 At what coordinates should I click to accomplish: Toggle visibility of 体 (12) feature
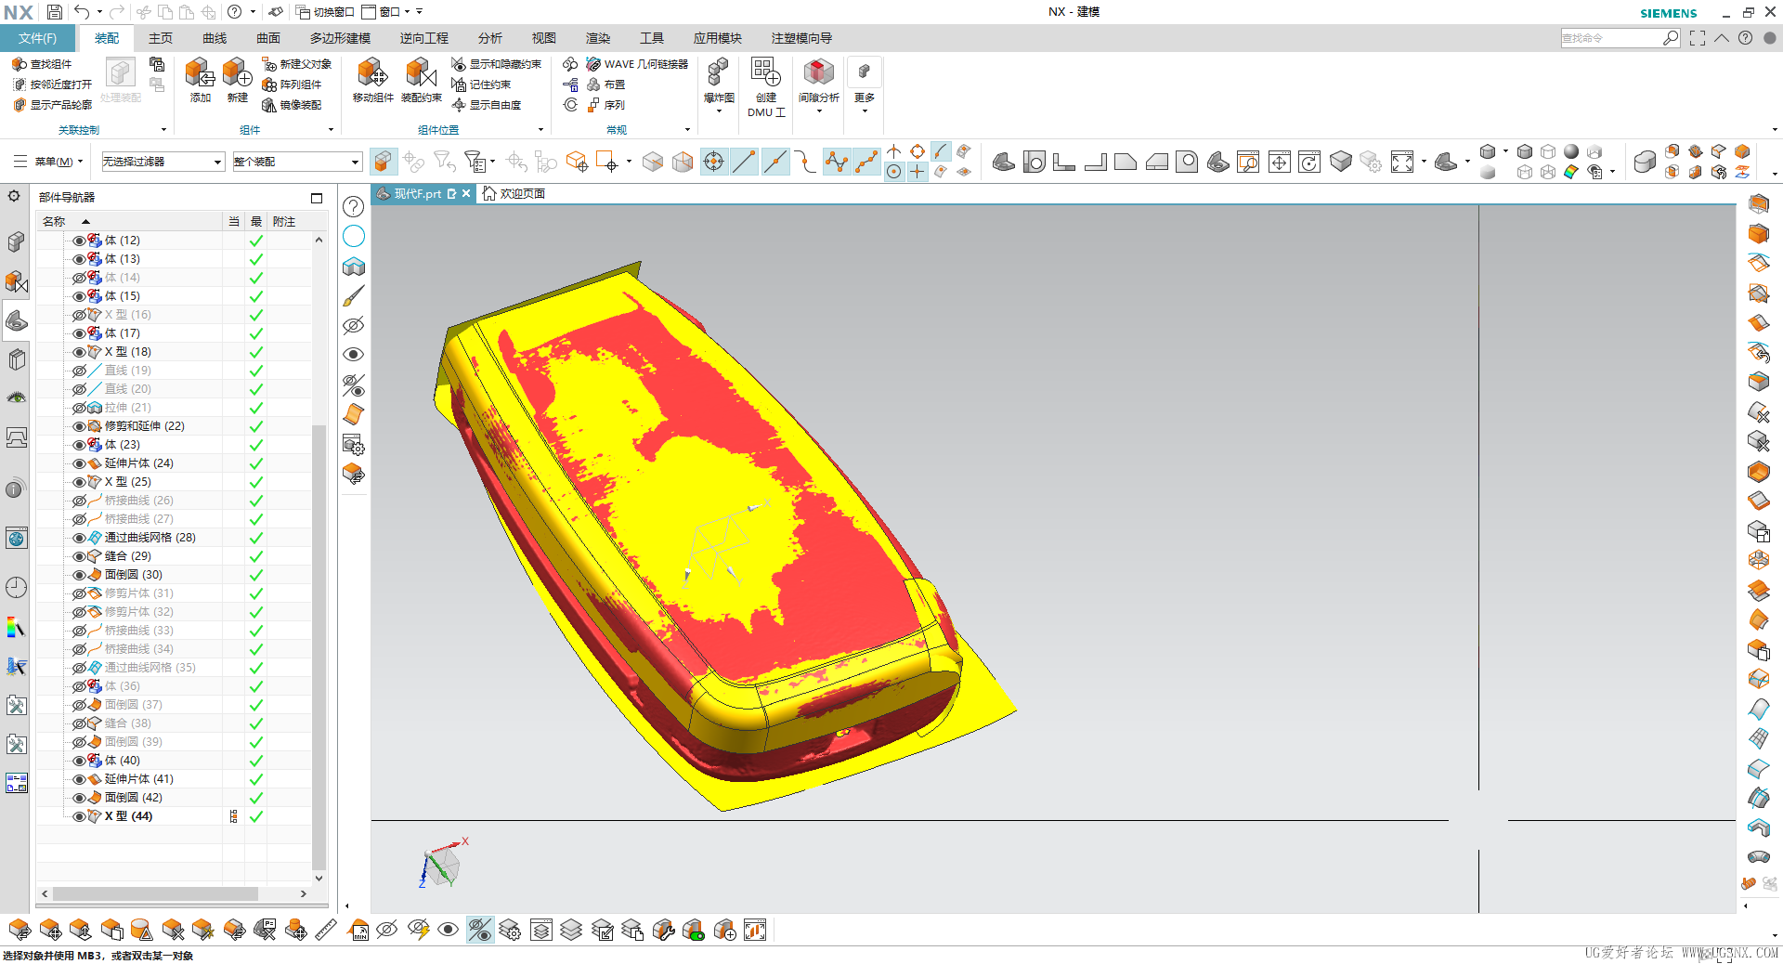79,241
